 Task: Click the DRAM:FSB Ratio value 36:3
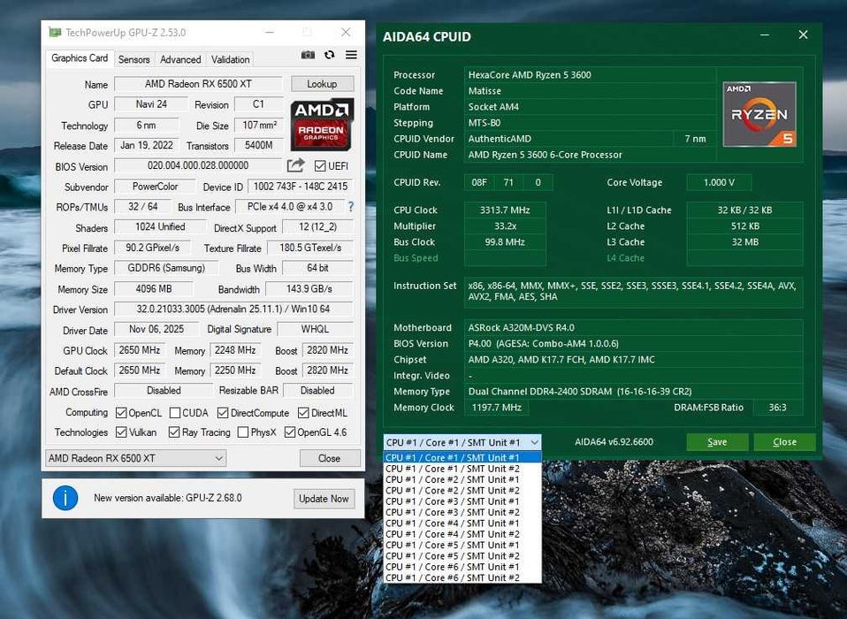pyautogui.click(x=778, y=408)
